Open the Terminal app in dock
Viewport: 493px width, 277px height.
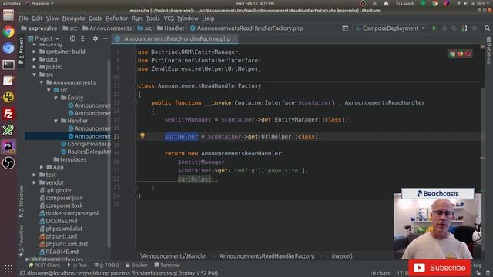[x=8, y=65]
